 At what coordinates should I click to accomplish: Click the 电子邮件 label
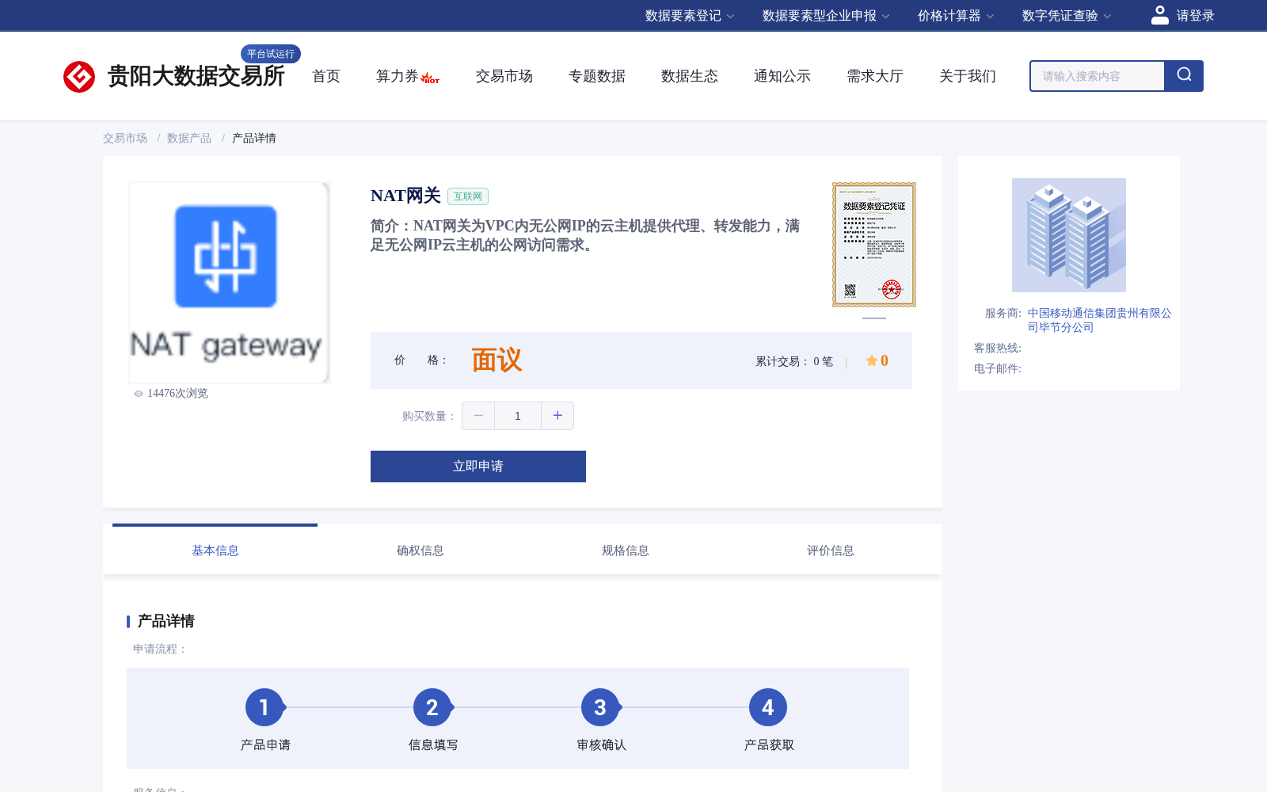point(998,368)
